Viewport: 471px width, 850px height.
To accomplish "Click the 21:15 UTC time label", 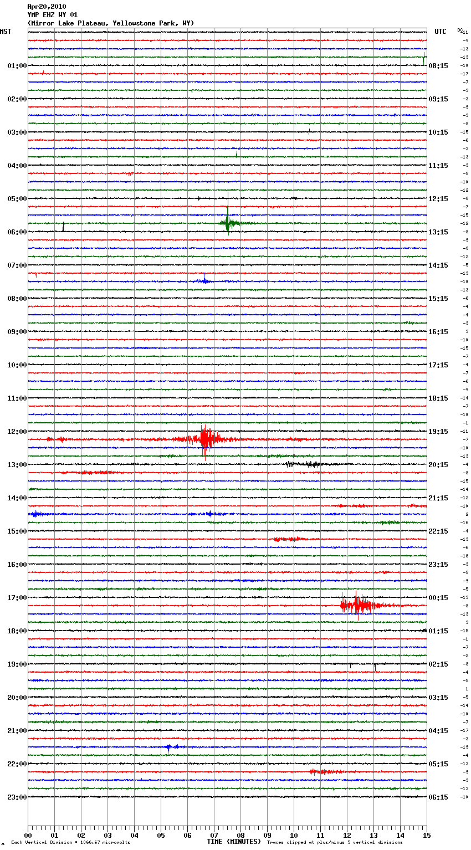I will [438, 498].
